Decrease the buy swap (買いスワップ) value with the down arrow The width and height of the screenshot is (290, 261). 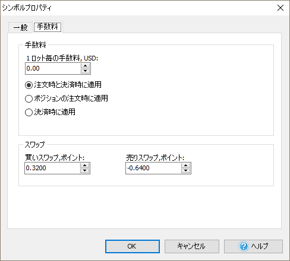pyautogui.click(x=84, y=171)
